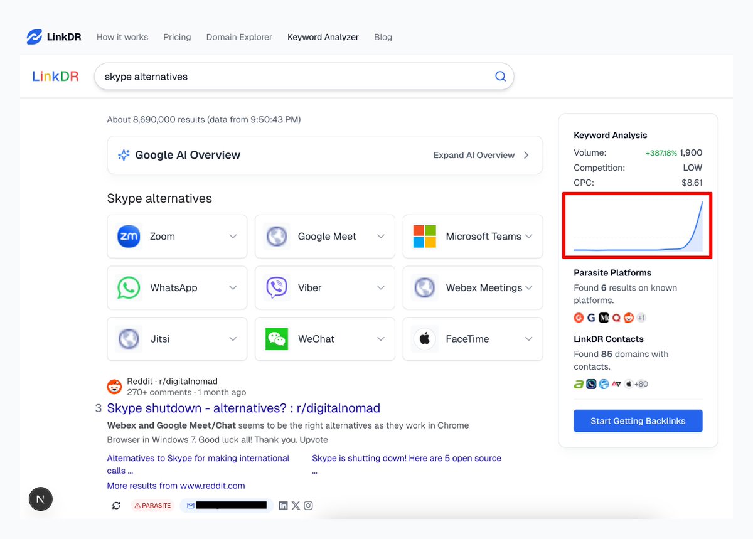Expand the FaceTime card chevron
Viewport: 753px width, 539px height.
pyautogui.click(x=529, y=339)
